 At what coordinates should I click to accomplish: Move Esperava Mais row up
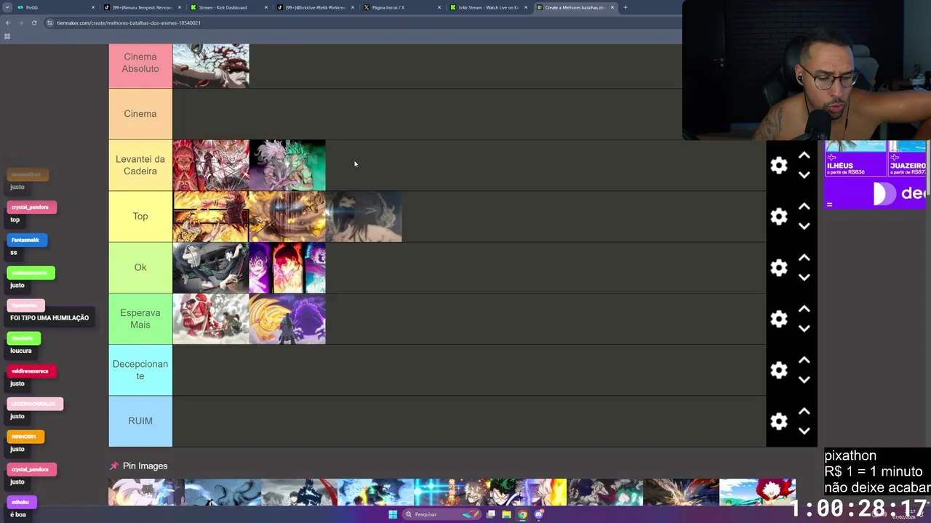(804, 309)
